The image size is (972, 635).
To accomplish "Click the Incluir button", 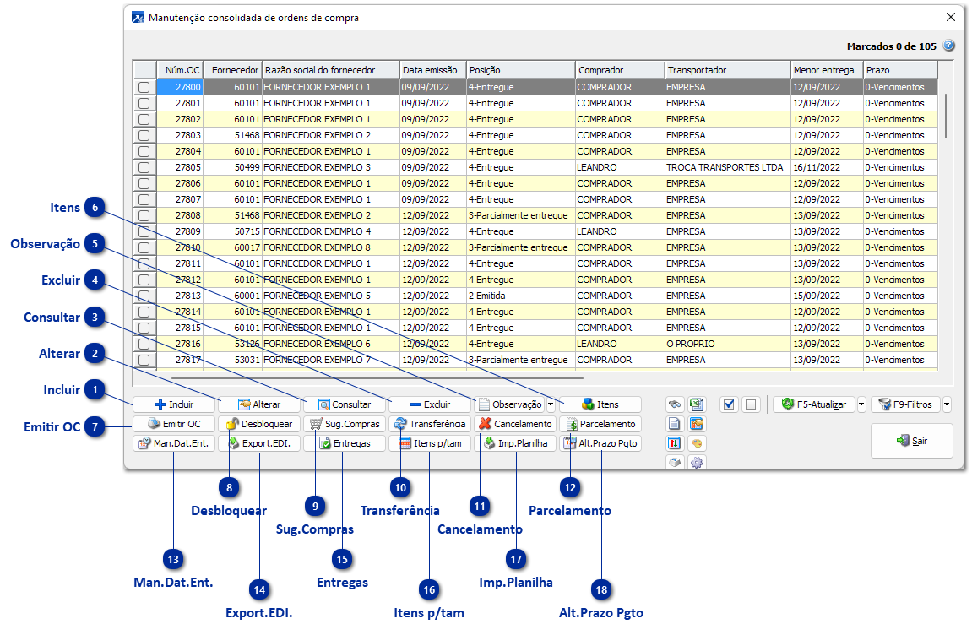I will [174, 404].
